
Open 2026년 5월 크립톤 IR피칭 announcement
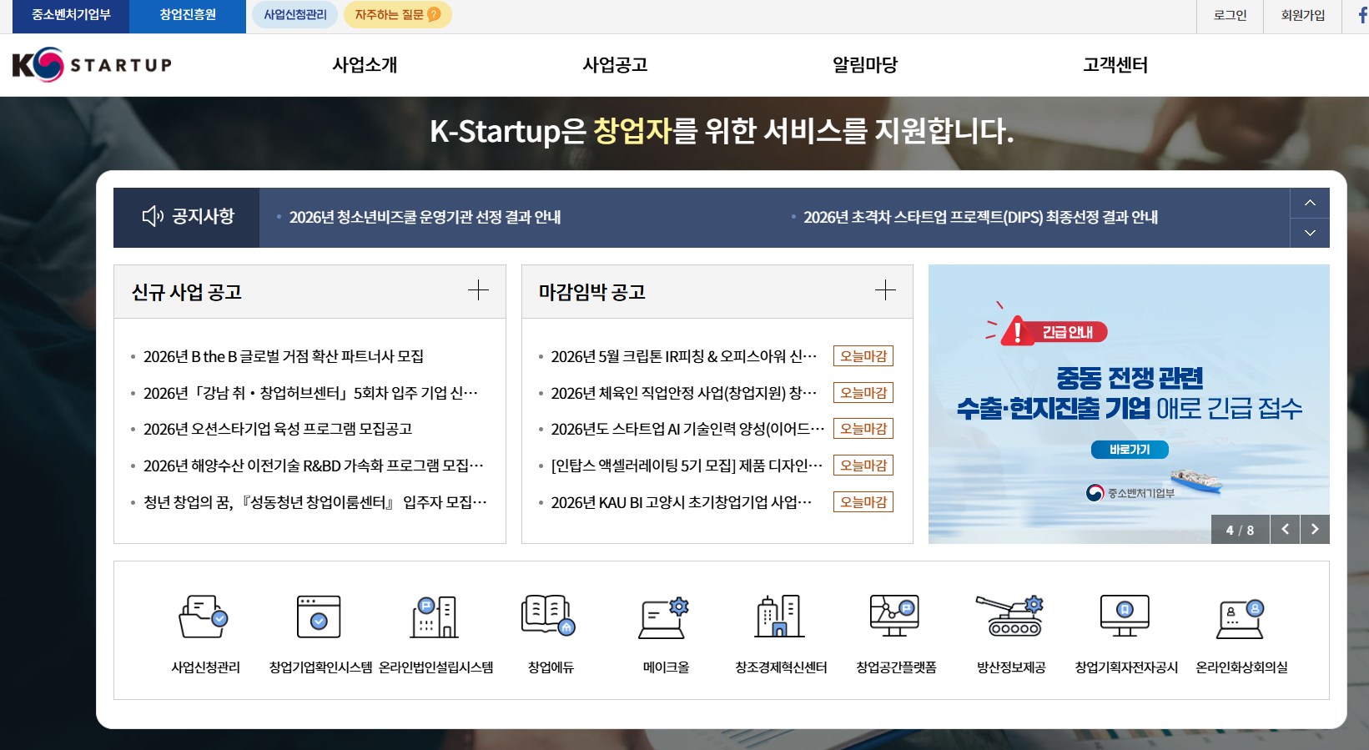[x=684, y=356]
